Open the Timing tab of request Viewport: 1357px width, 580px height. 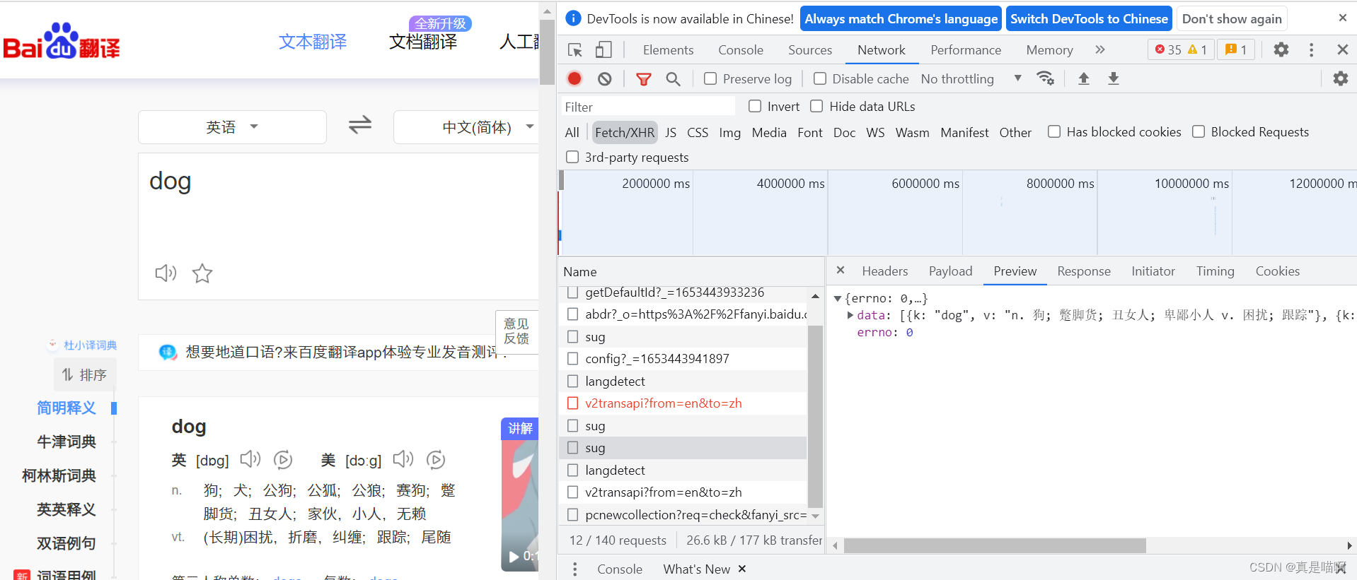tap(1215, 271)
